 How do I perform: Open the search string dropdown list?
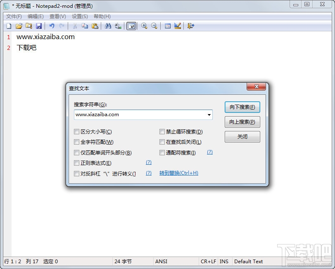(209, 115)
